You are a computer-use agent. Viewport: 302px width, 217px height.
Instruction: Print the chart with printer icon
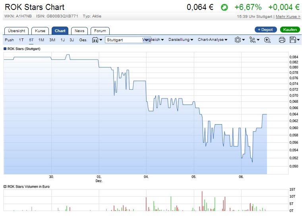tap(282, 40)
